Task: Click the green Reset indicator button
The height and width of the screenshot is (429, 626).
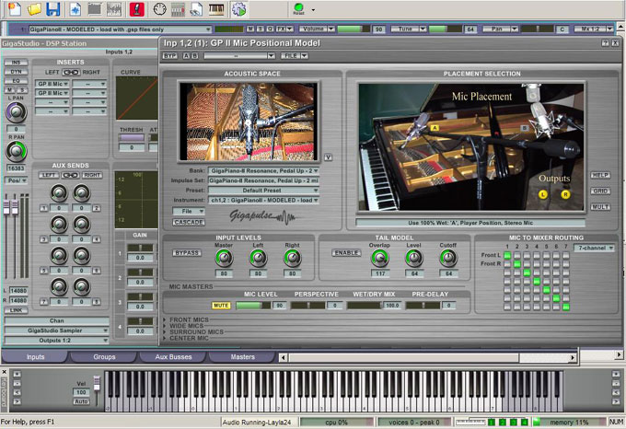Action: [298, 8]
